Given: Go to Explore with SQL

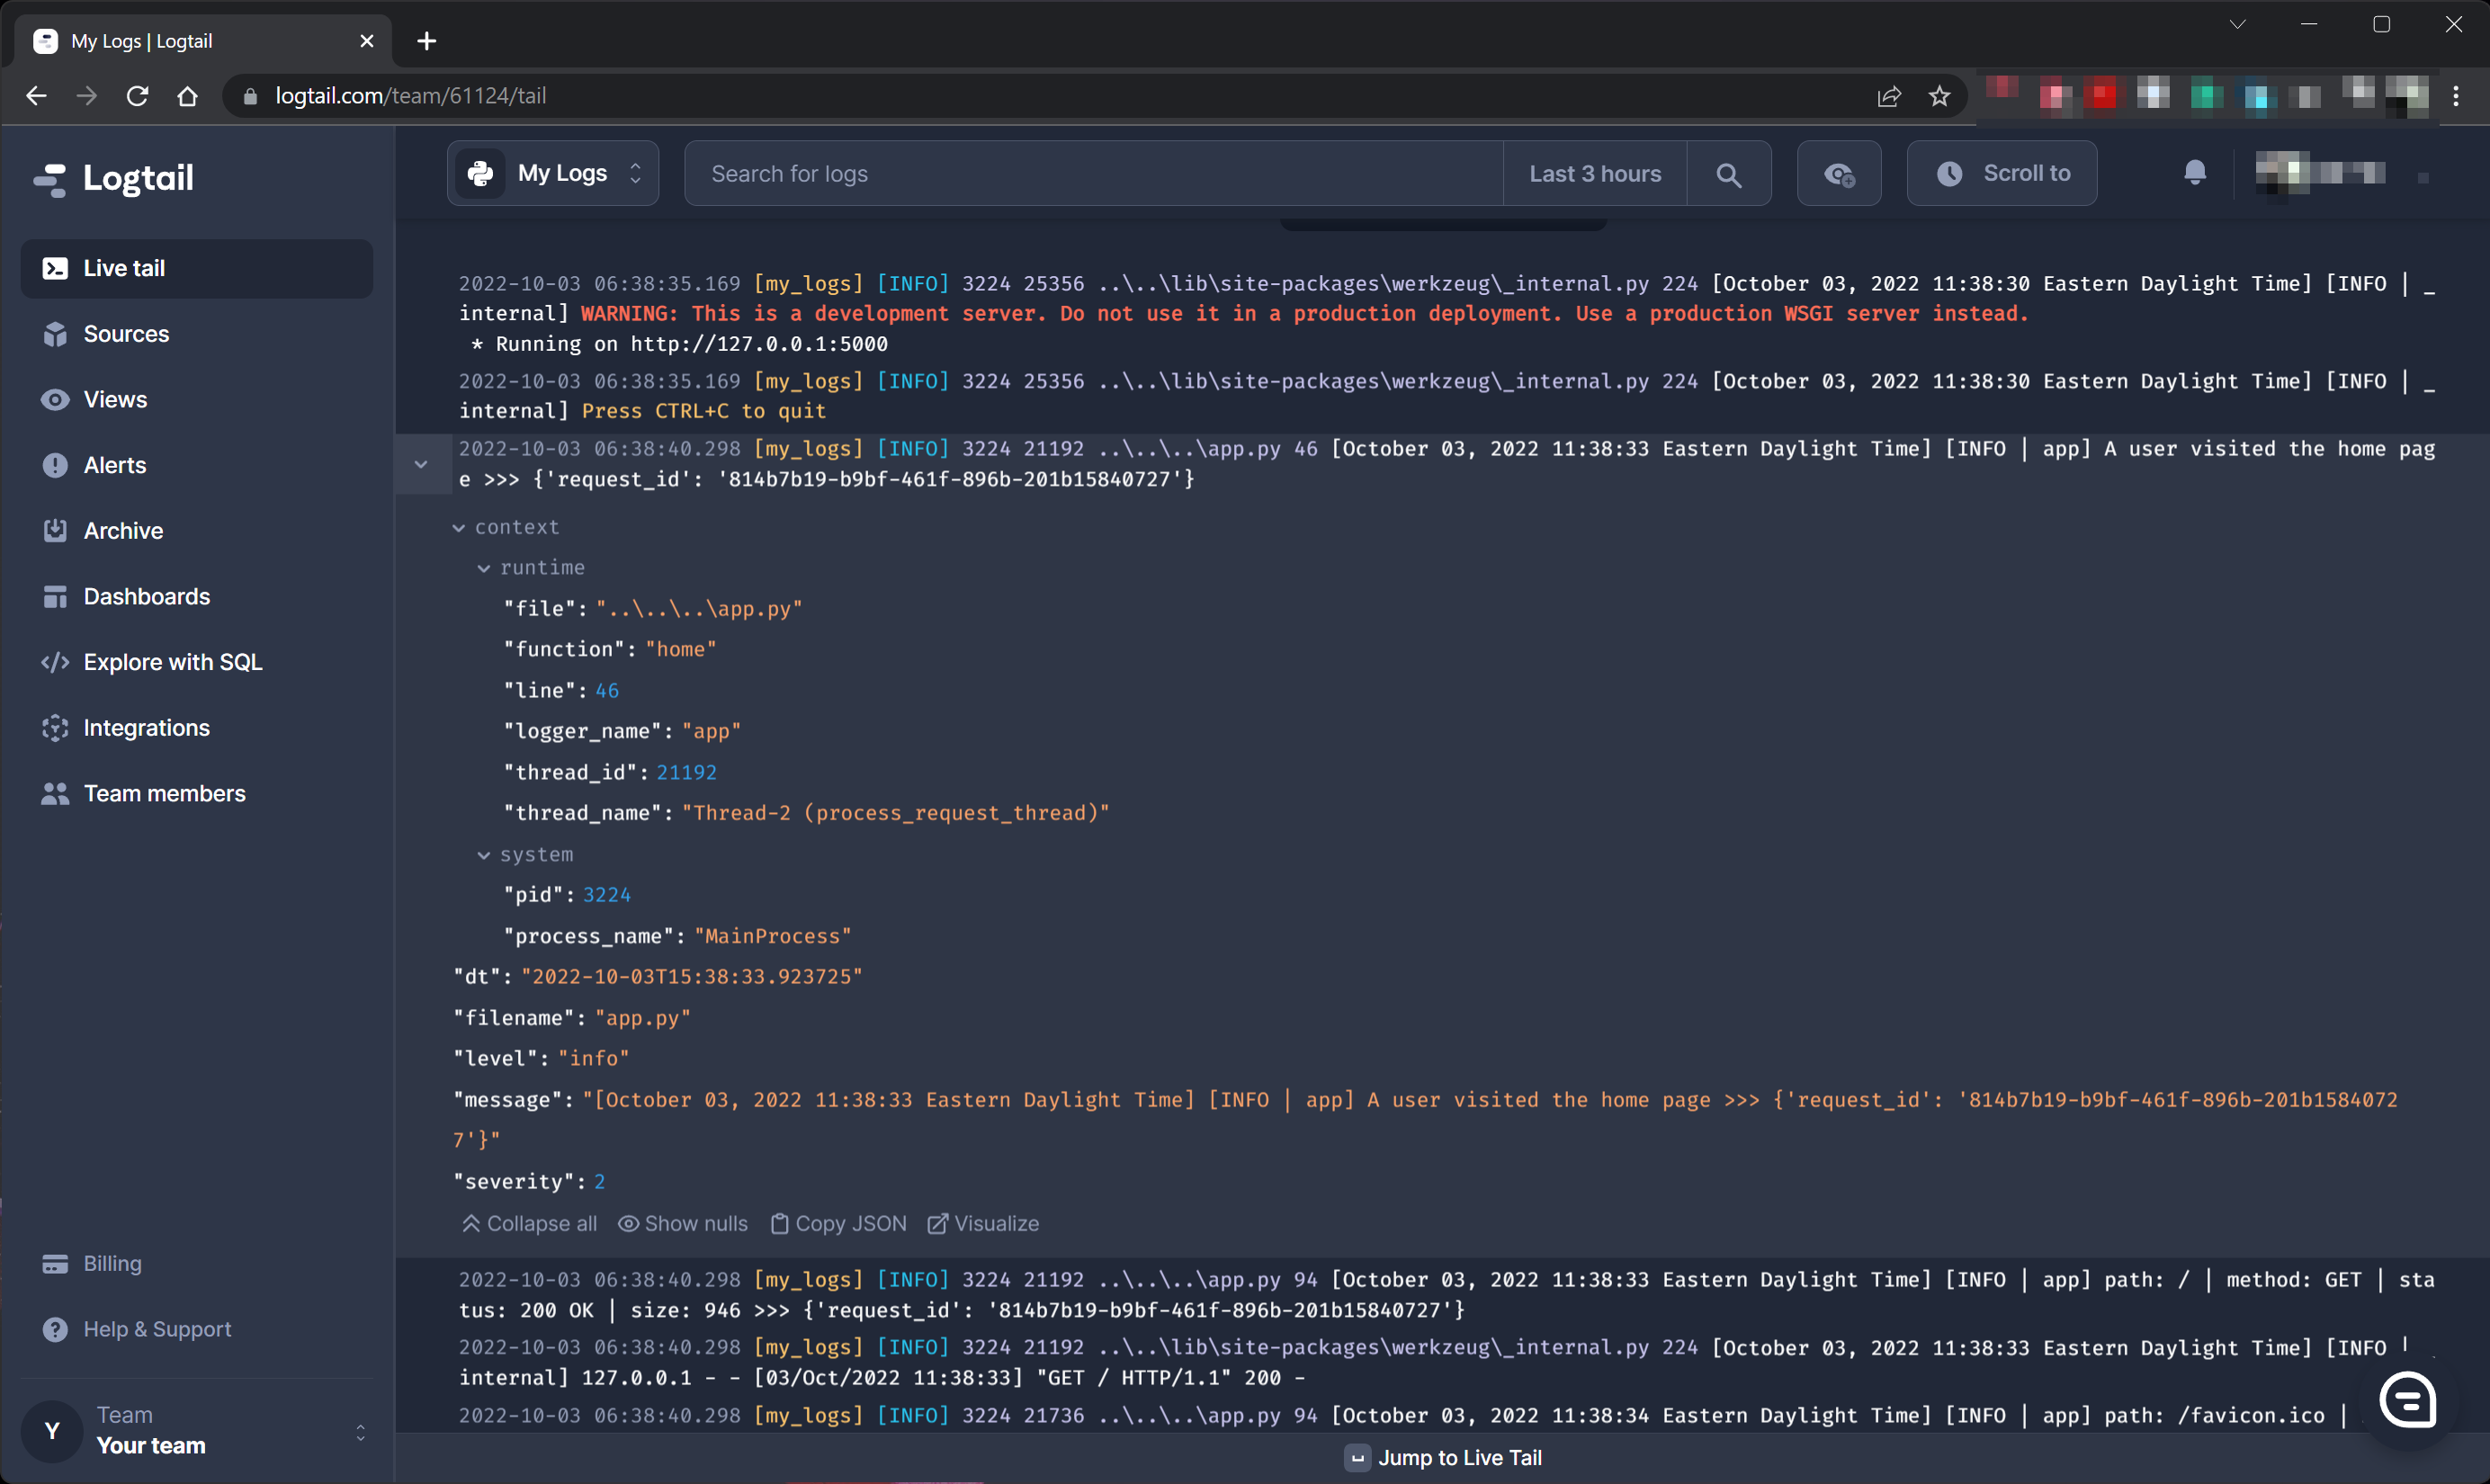Looking at the screenshot, I should click(172, 662).
